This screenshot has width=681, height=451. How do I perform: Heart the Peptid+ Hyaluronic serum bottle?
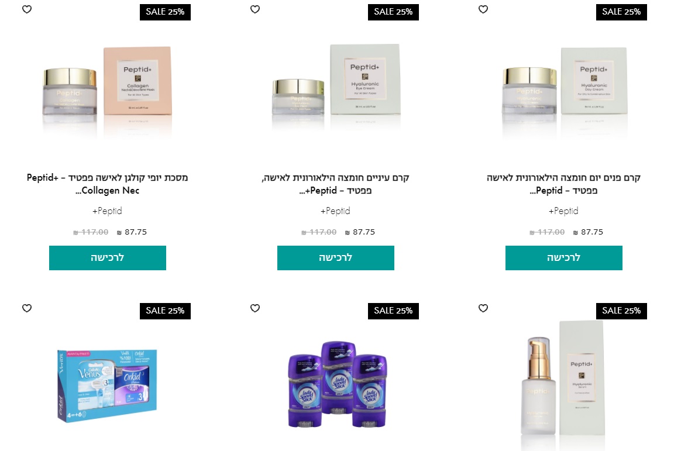coord(483,308)
